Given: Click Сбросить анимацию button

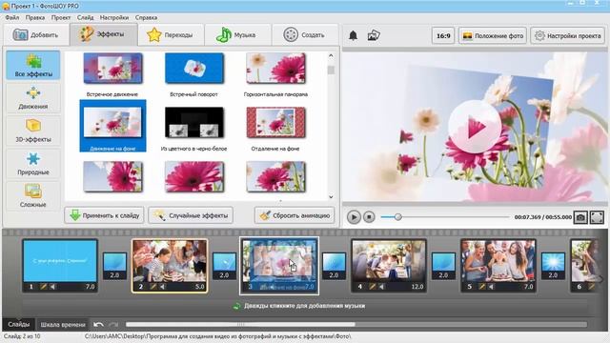Looking at the screenshot, I should click(x=295, y=215).
